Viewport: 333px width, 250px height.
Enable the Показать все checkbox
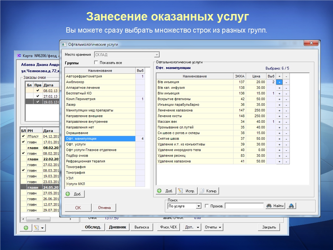96,62
